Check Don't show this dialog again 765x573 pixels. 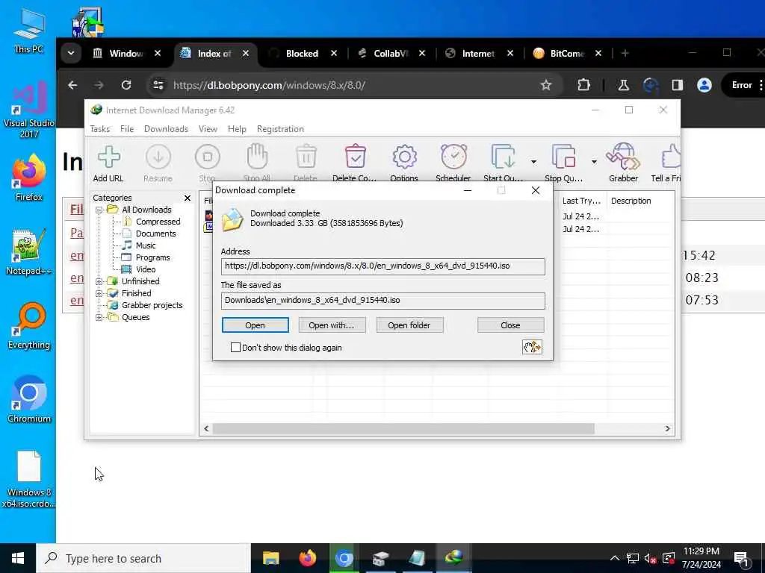click(235, 348)
